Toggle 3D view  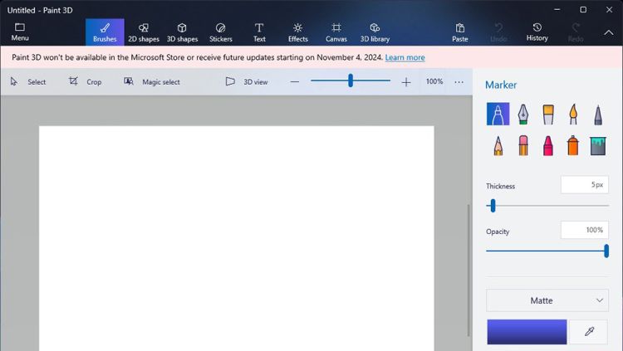click(x=247, y=82)
